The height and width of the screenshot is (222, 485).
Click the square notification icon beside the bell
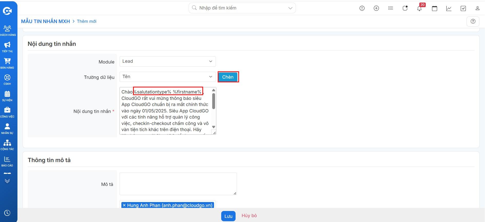pos(405,8)
